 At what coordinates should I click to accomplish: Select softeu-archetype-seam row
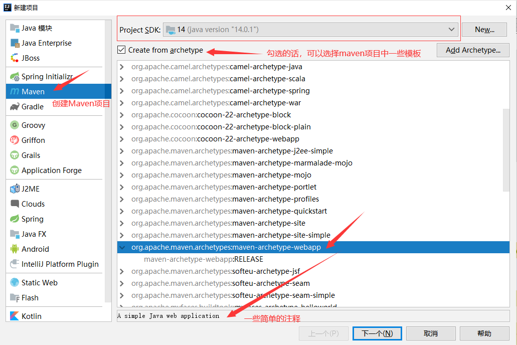313,283
